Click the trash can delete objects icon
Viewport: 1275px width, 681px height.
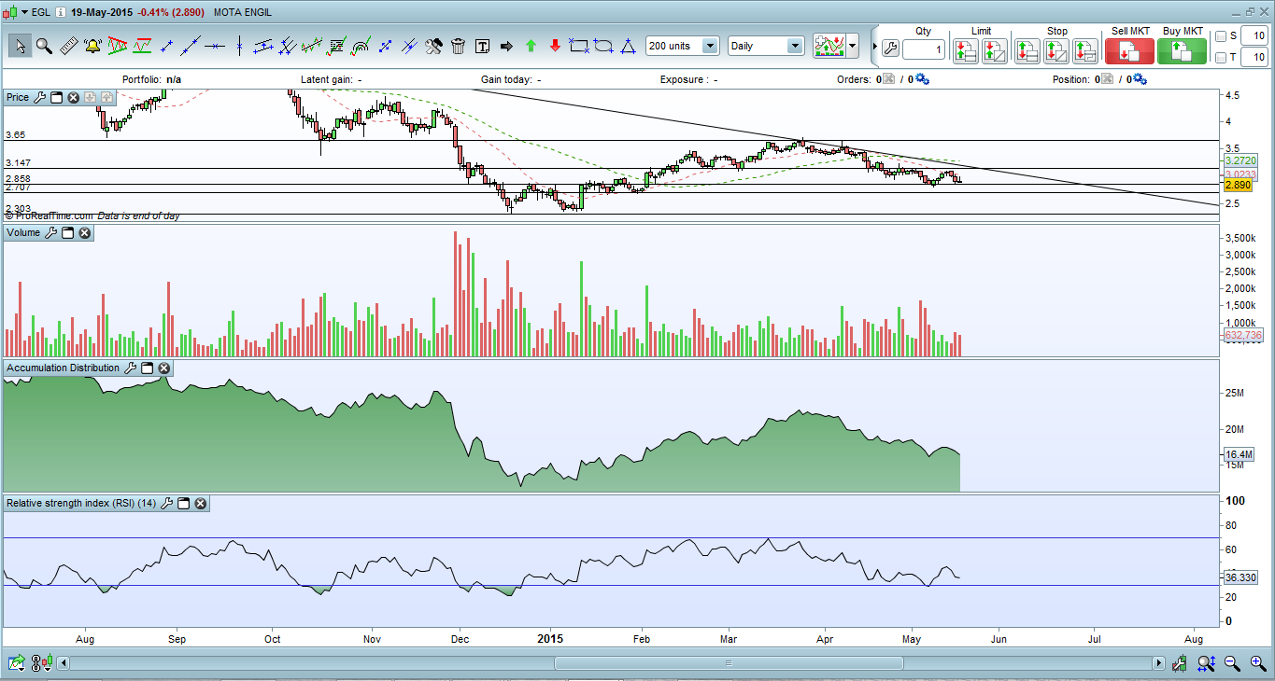pos(458,46)
